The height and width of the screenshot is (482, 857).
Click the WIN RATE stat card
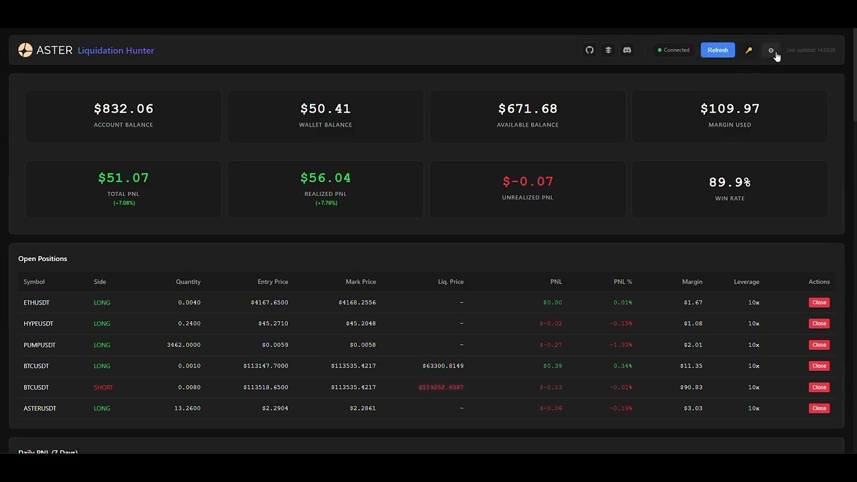(x=730, y=188)
